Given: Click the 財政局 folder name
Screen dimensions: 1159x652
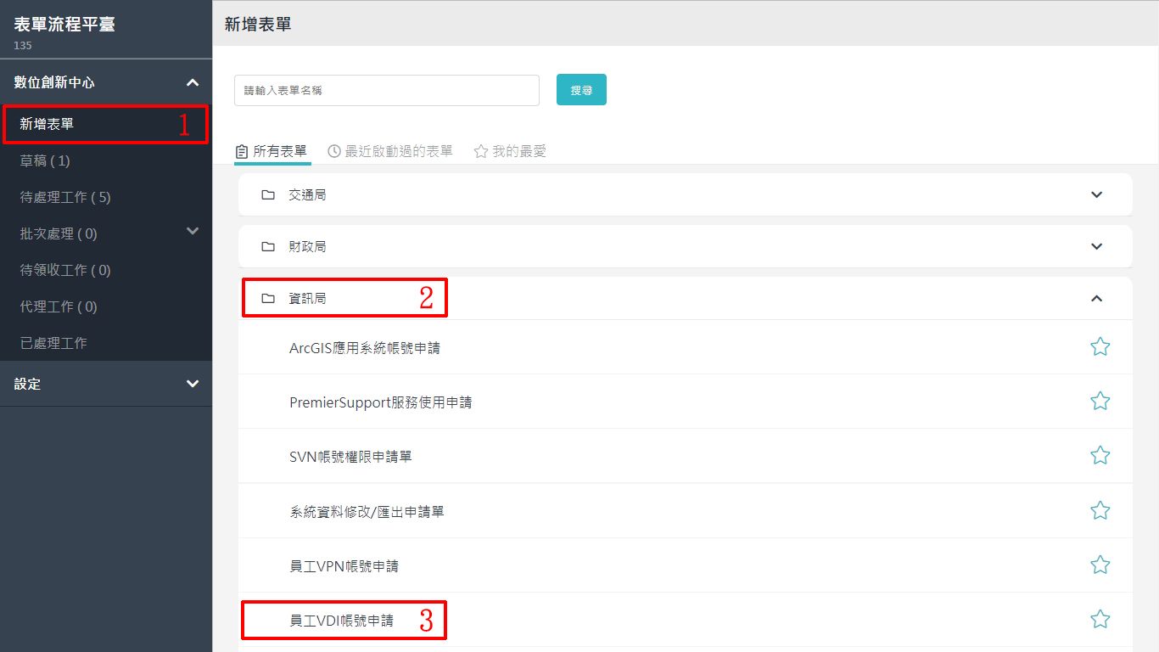Looking at the screenshot, I should pyautogui.click(x=307, y=246).
